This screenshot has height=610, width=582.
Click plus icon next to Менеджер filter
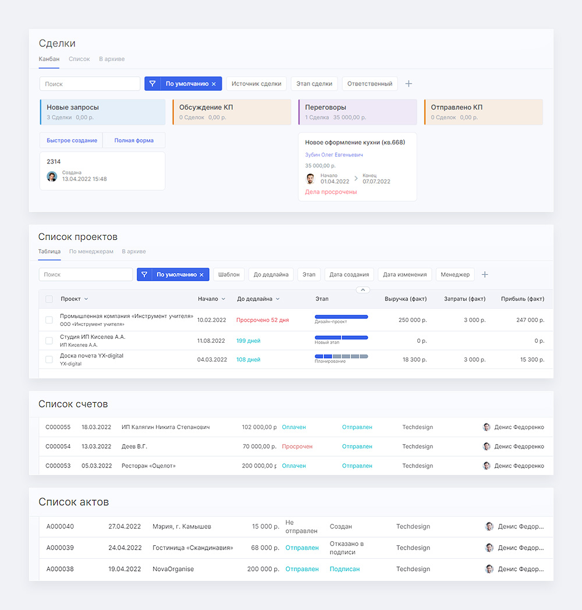coord(485,275)
